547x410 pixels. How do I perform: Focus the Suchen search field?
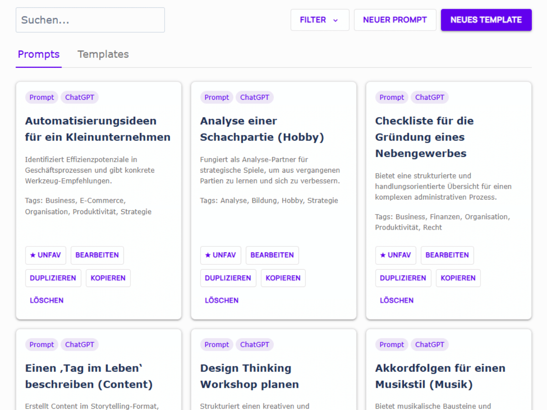[x=90, y=20]
